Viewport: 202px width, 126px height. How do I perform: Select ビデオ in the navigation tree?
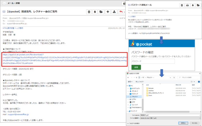click(134, 102)
